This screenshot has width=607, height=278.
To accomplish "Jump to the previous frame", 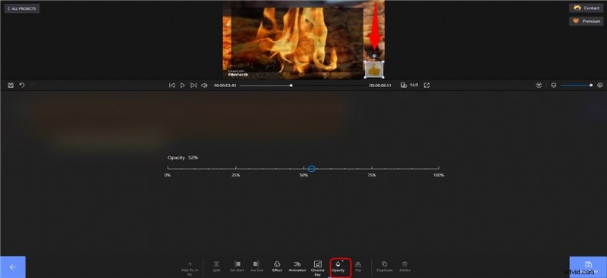I will coord(172,86).
